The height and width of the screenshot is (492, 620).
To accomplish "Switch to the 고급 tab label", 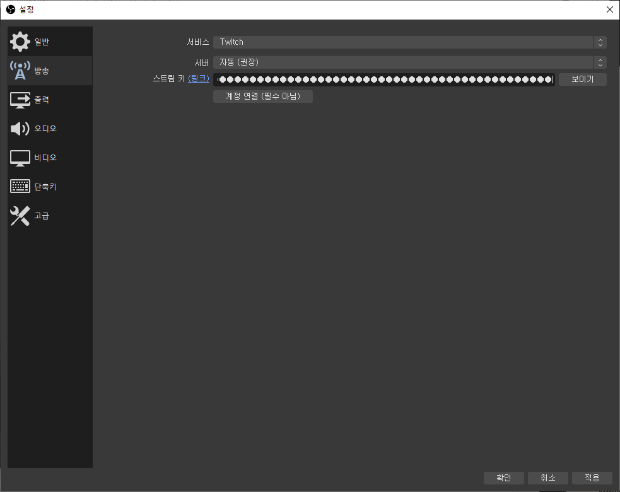I will 42,216.
